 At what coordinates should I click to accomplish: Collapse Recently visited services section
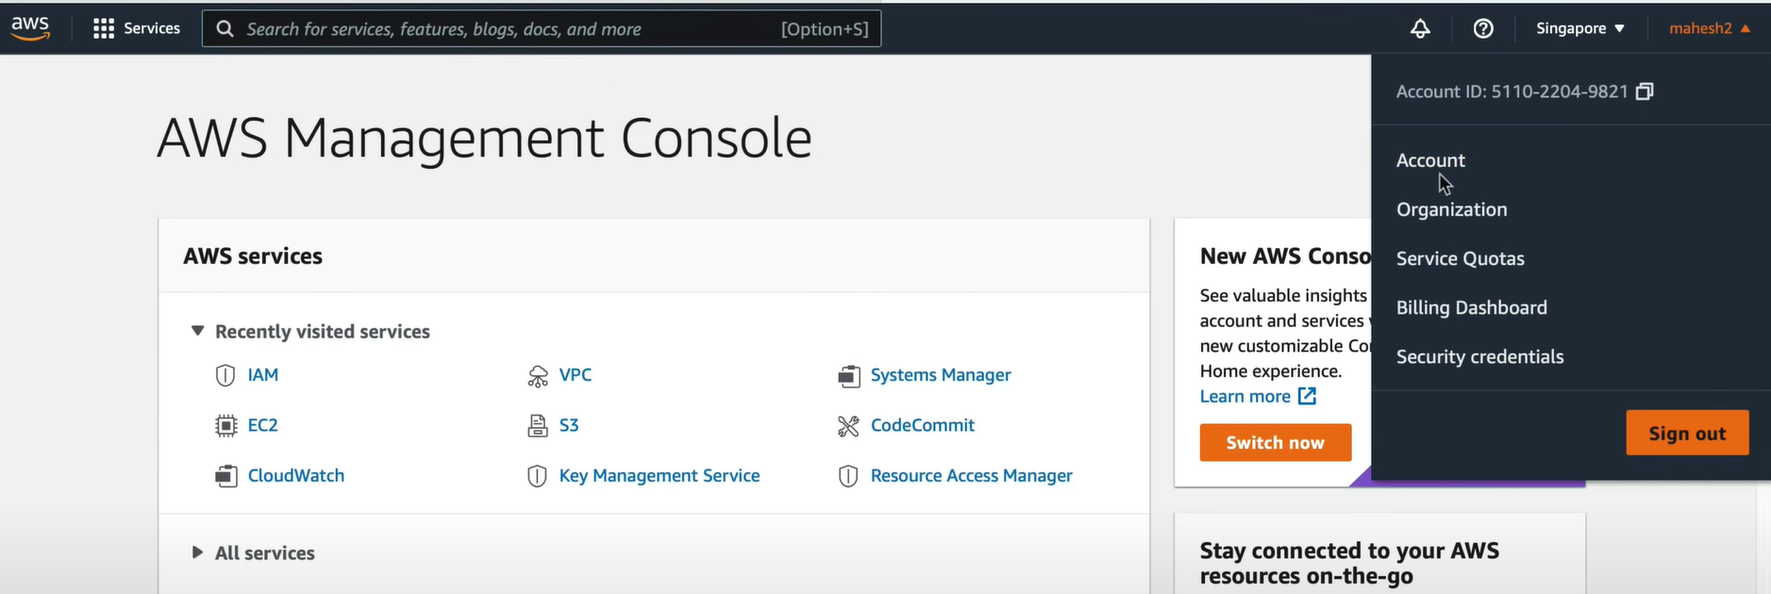pos(197,331)
